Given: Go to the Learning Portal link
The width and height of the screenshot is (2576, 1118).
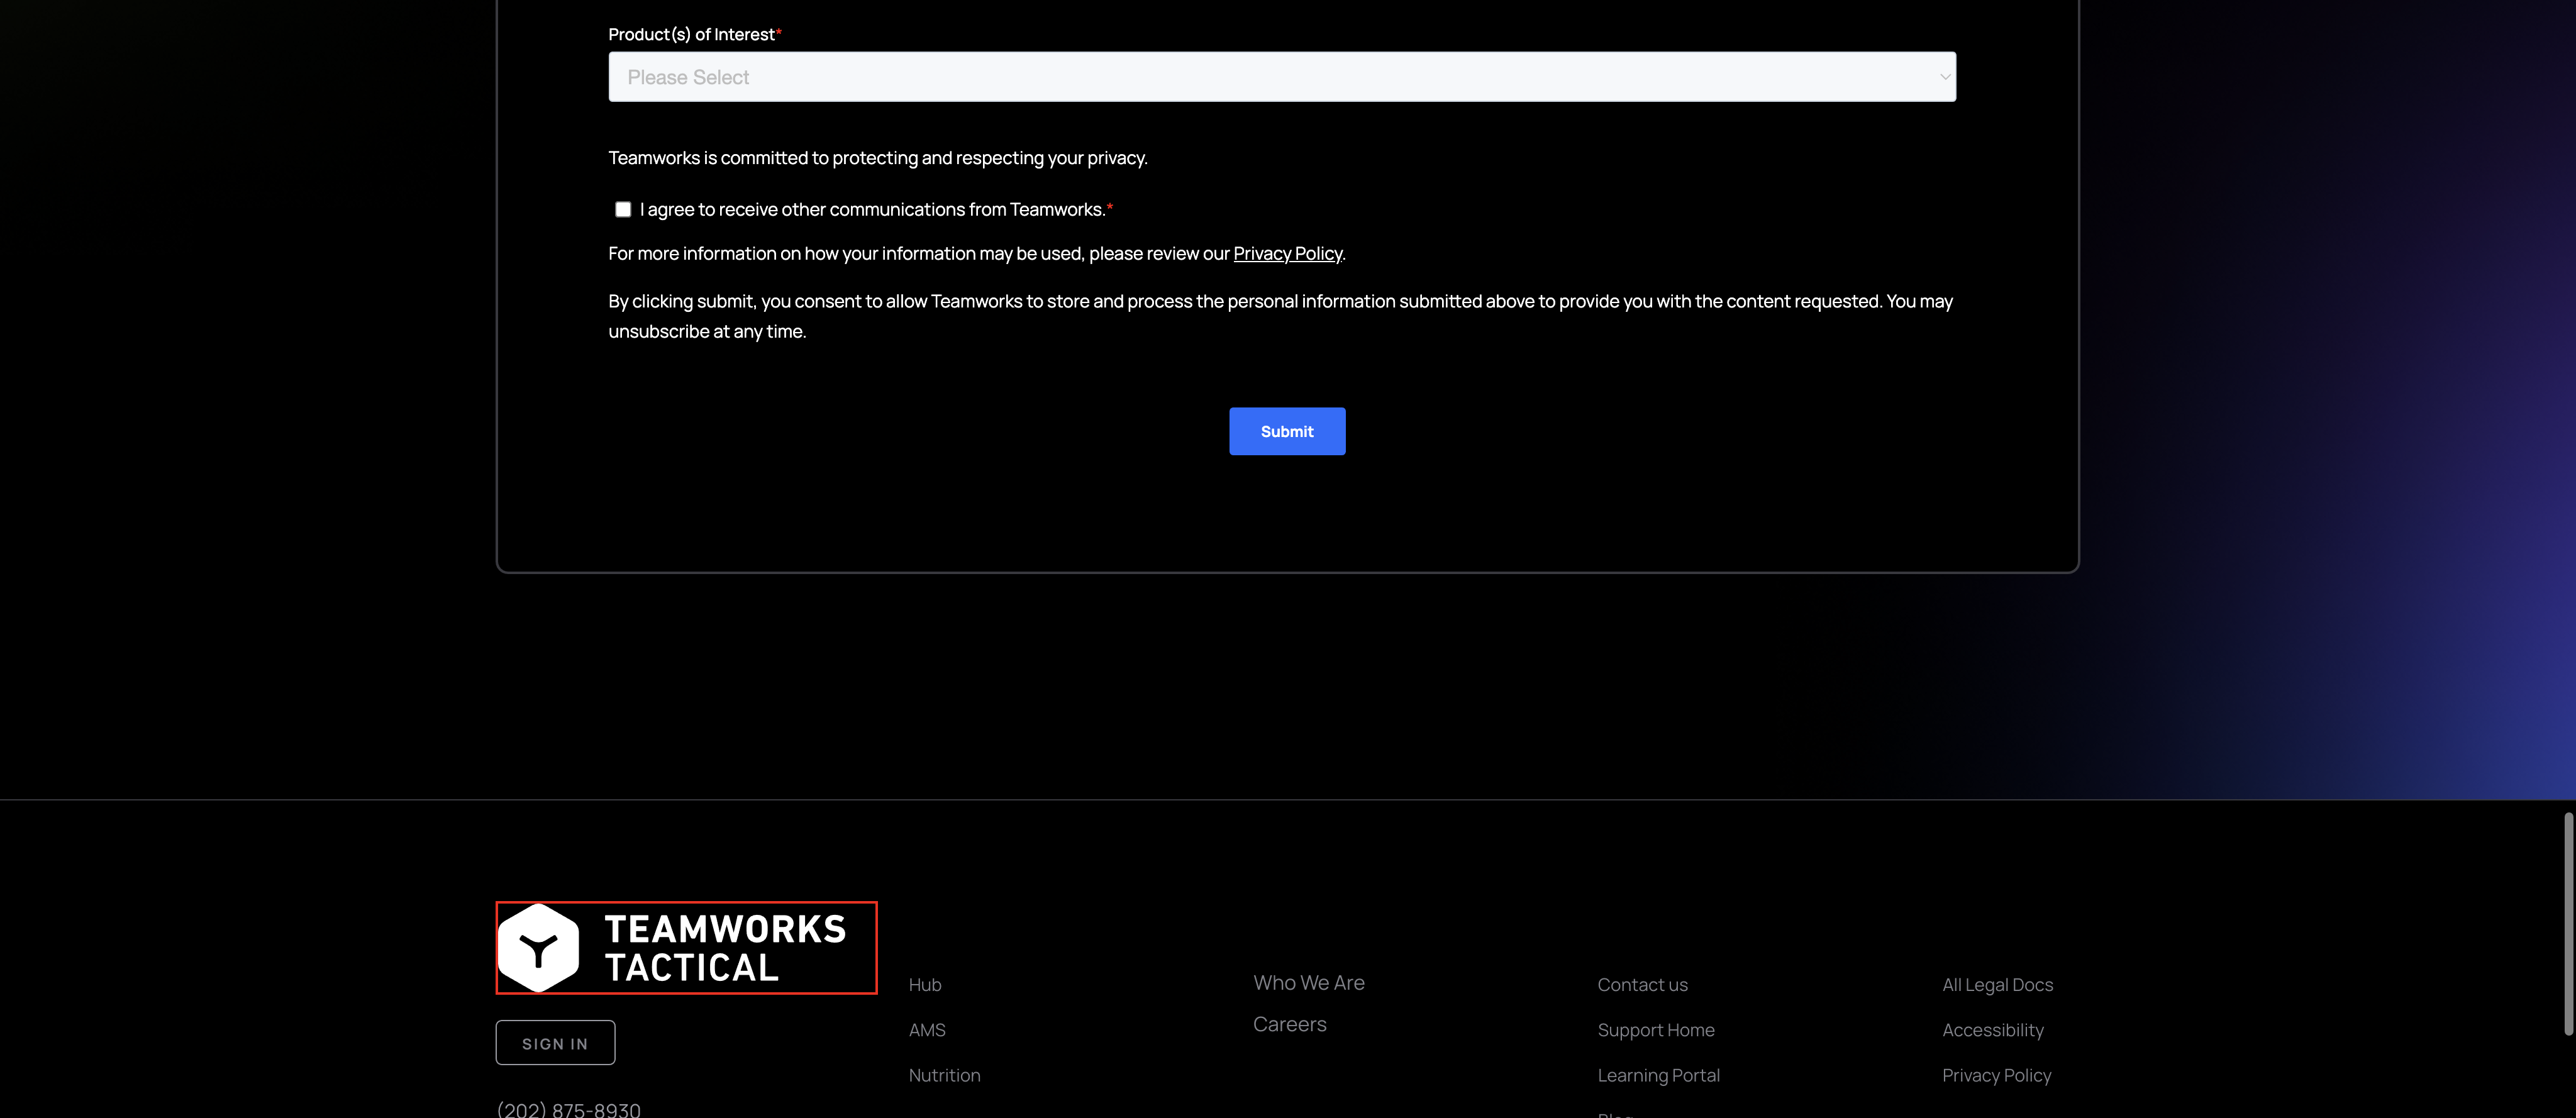Looking at the screenshot, I should click(1658, 1076).
